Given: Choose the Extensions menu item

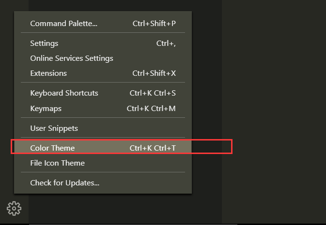Looking at the screenshot, I should (x=48, y=73).
